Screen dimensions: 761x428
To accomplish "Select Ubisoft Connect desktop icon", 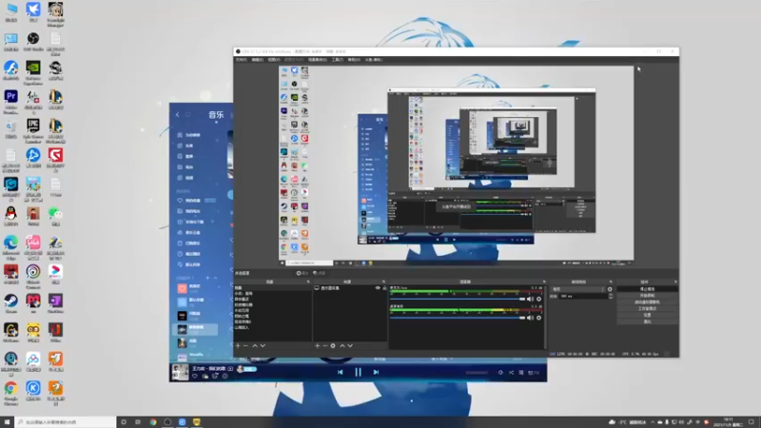I will point(33,276).
